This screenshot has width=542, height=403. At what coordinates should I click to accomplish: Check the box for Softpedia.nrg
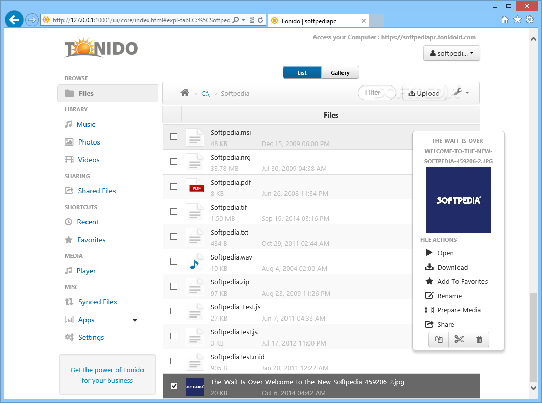174,162
